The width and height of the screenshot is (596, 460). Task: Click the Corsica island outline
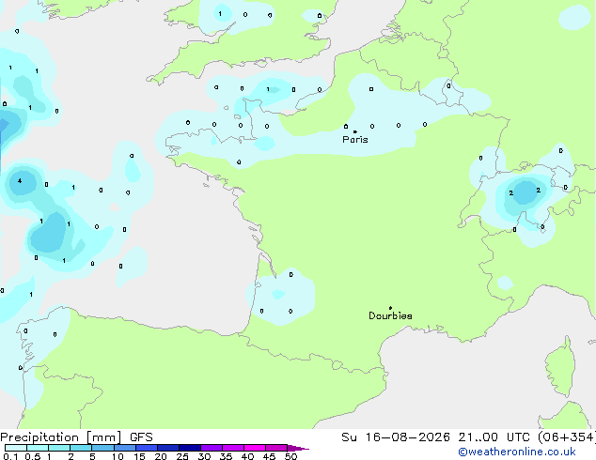pos(559,366)
